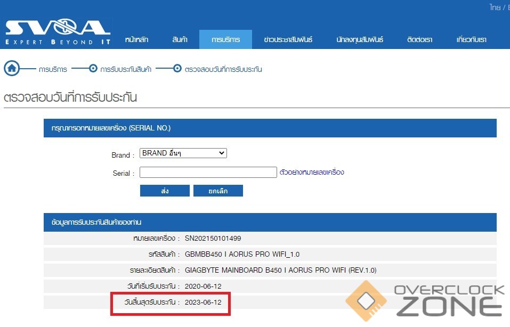Open ตัวอย่างหมายเลขเครื่อง link
The height and width of the screenshot is (327, 510).
pos(312,172)
